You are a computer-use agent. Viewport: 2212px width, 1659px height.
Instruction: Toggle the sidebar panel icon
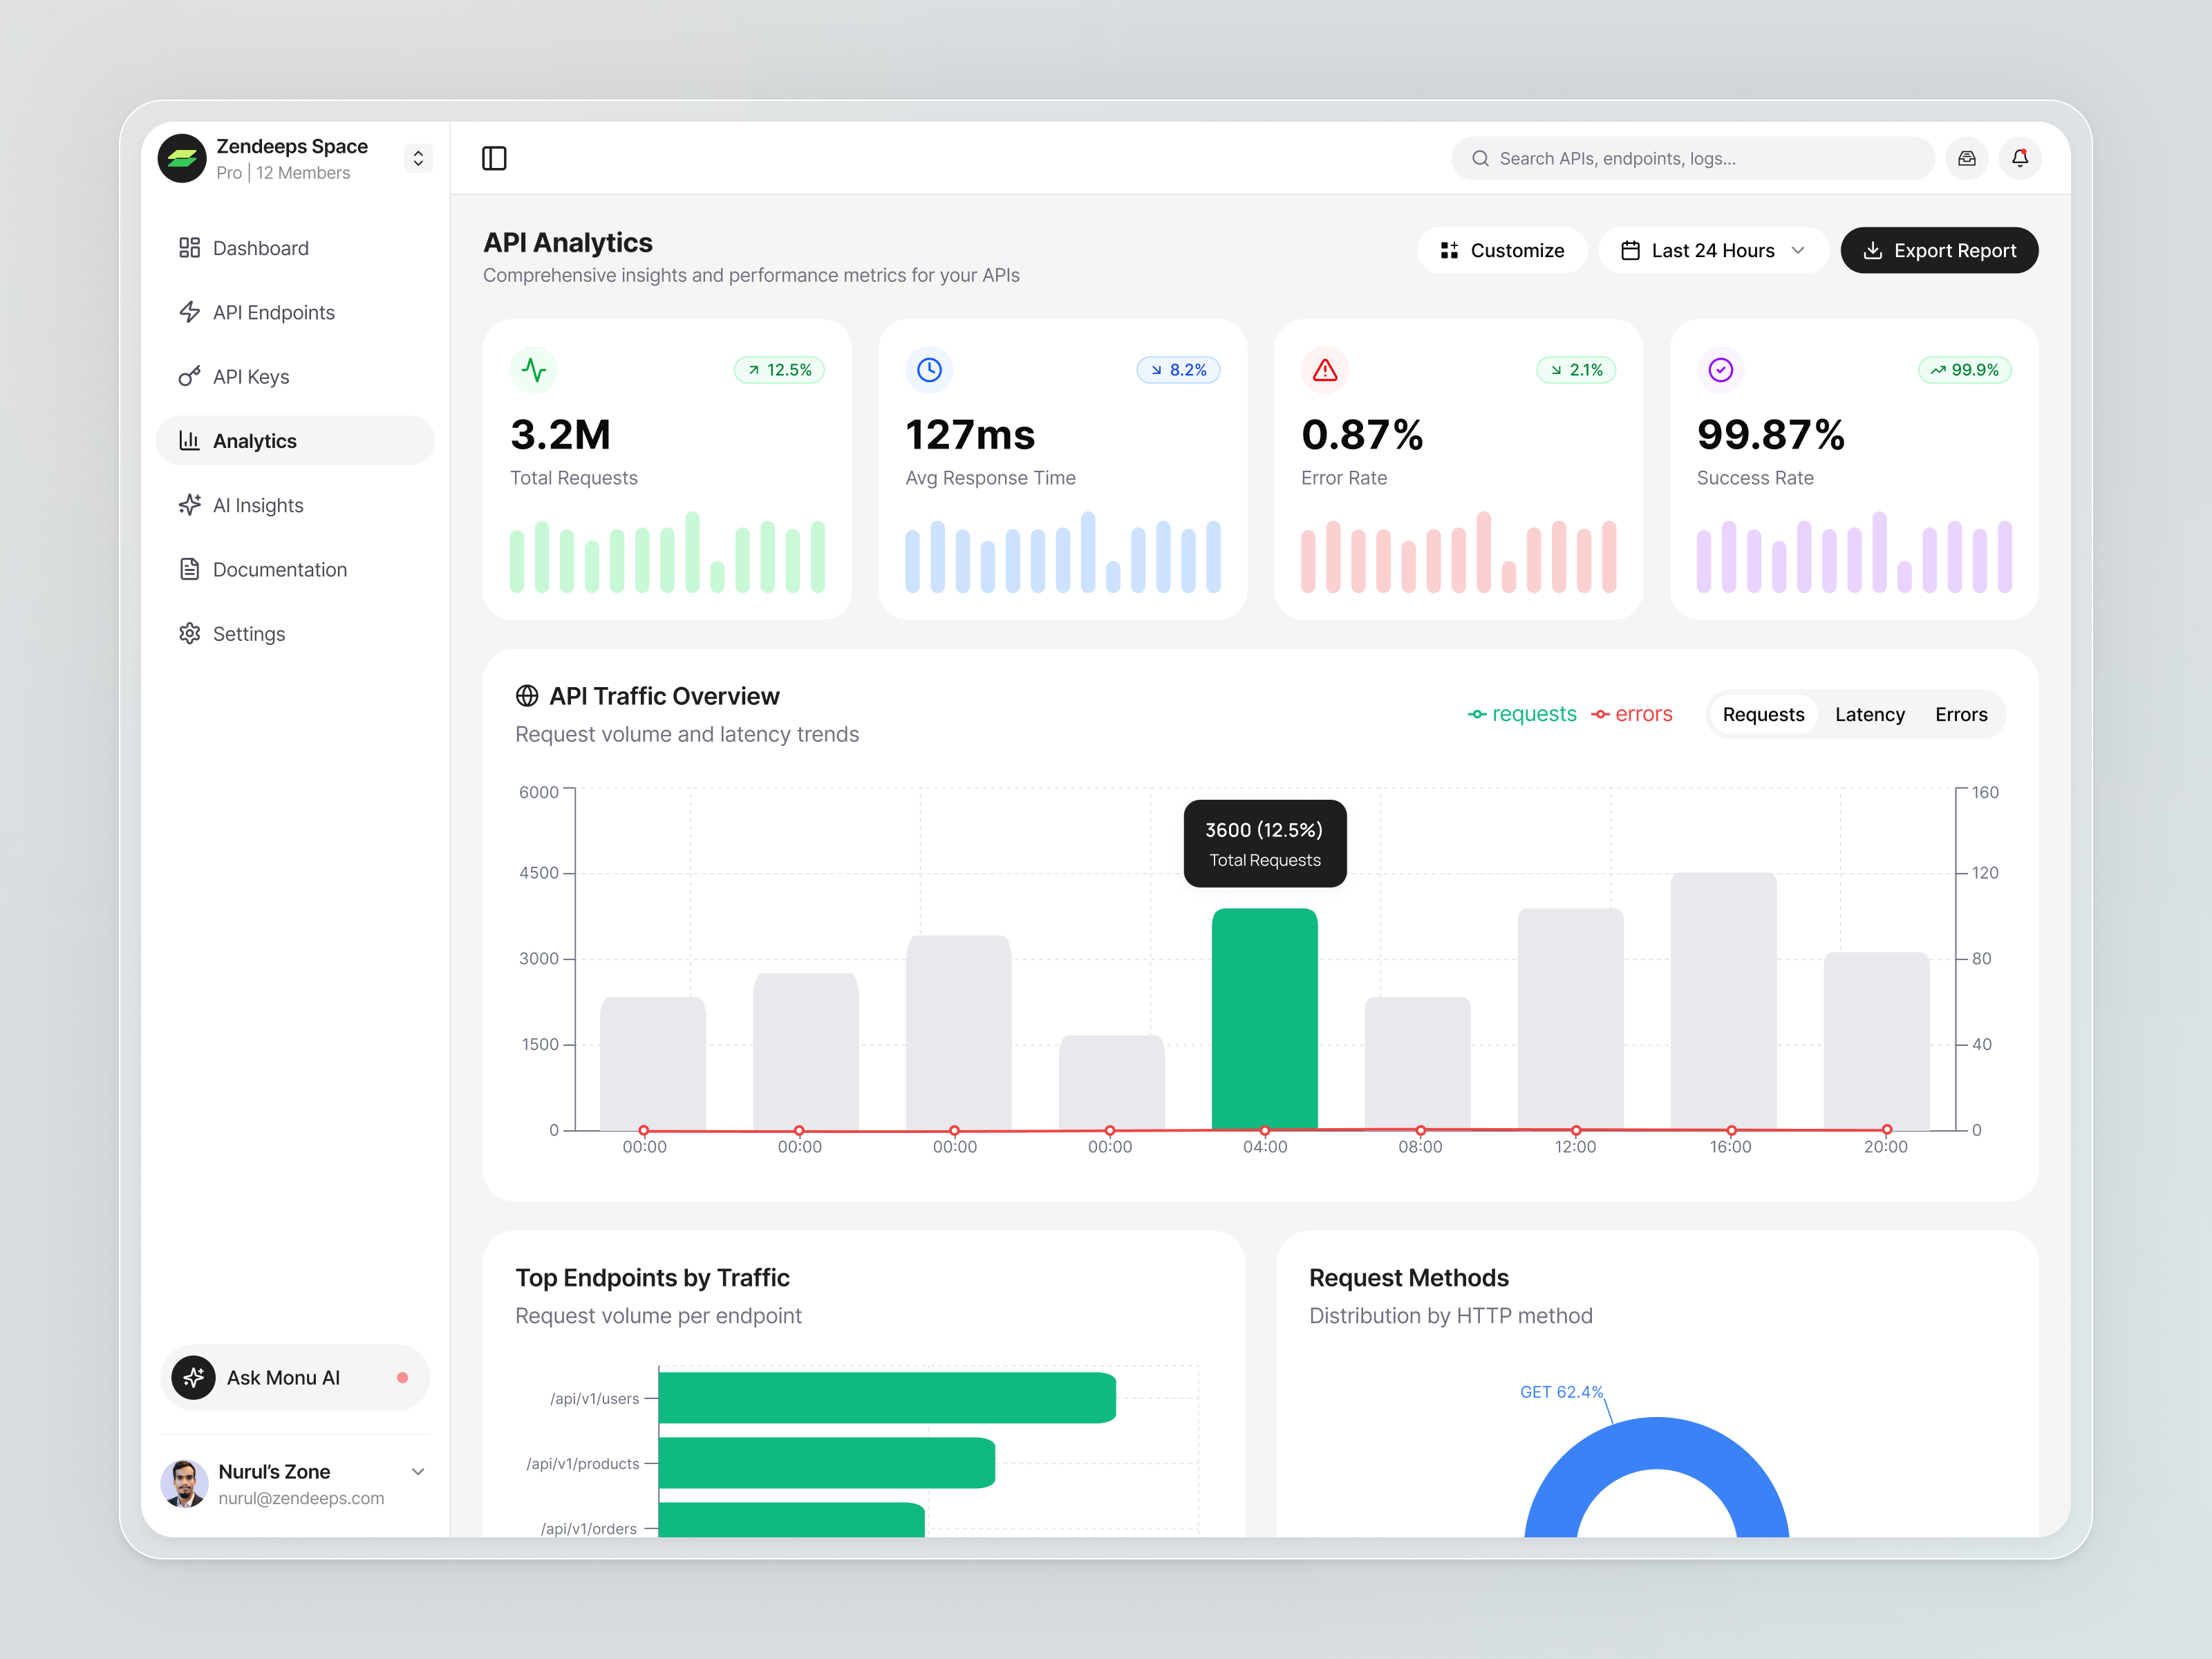pos(494,158)
